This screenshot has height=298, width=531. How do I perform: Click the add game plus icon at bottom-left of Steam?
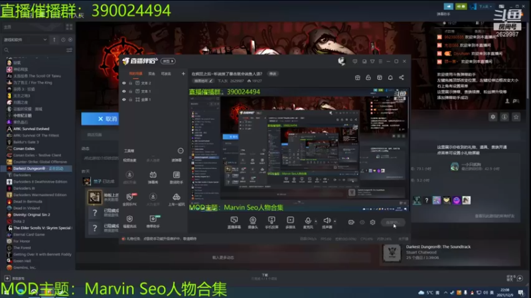pyautogui.click(x=7, y=278)
